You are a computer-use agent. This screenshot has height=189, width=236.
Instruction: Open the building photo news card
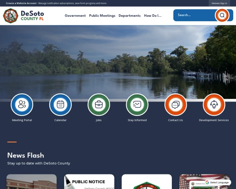pos(31,182)
